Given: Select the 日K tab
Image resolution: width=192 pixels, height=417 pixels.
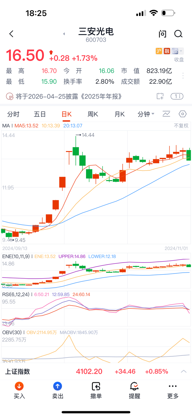Looking at the screenshot, I should pyautogui.click(x=66, y=114).
